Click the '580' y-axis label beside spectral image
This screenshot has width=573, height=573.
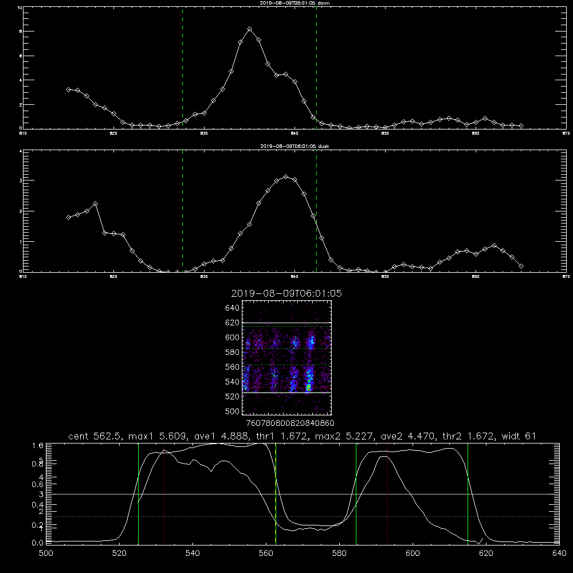[x=233, y=352]
